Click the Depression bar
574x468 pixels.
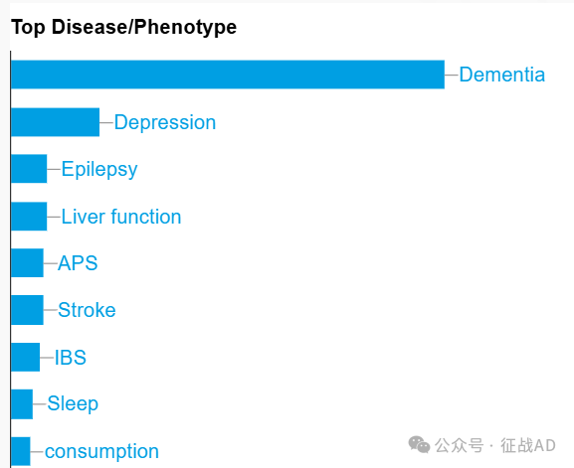[56, 122]
